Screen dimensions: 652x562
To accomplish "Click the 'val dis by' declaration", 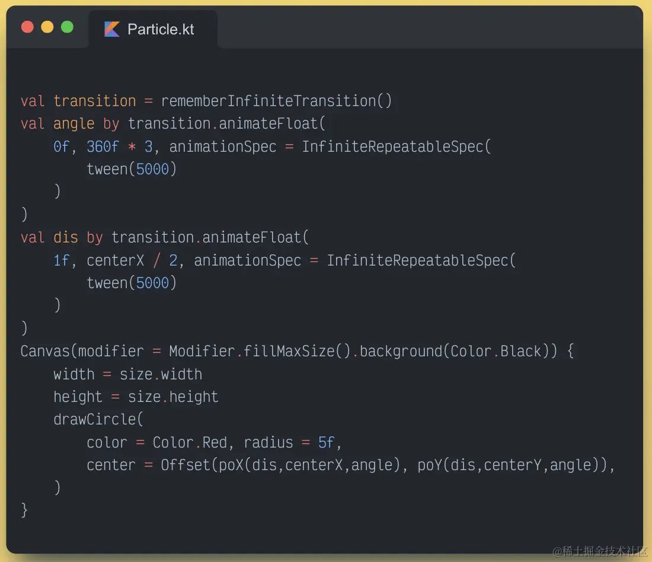I will click(62, 238).
